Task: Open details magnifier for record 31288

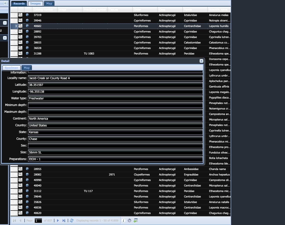Action: pyautogui.click(x=20, y=53)
